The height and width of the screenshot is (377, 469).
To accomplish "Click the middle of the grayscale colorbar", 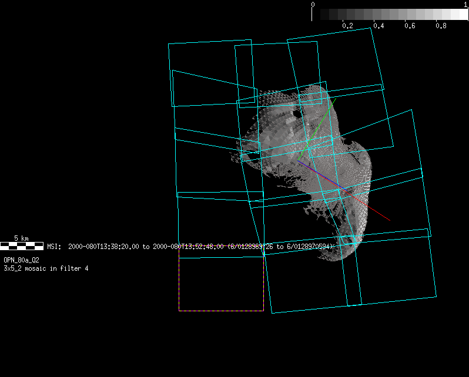I will pyautogui.click(x=390, y=14).
